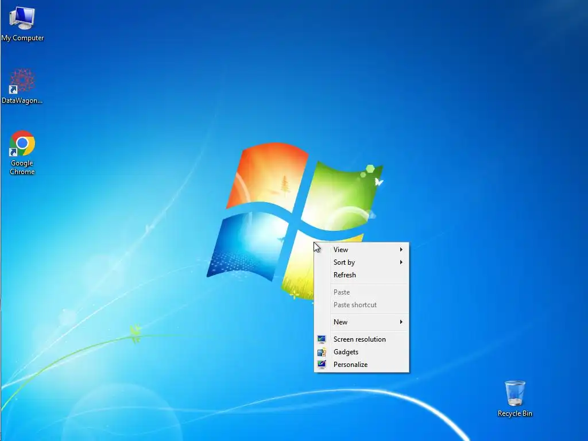Image resolution: width=588 pixels, height=441 pixels.
Task: Choose Gadgets from the context menu
Action: tap(362, 352)
